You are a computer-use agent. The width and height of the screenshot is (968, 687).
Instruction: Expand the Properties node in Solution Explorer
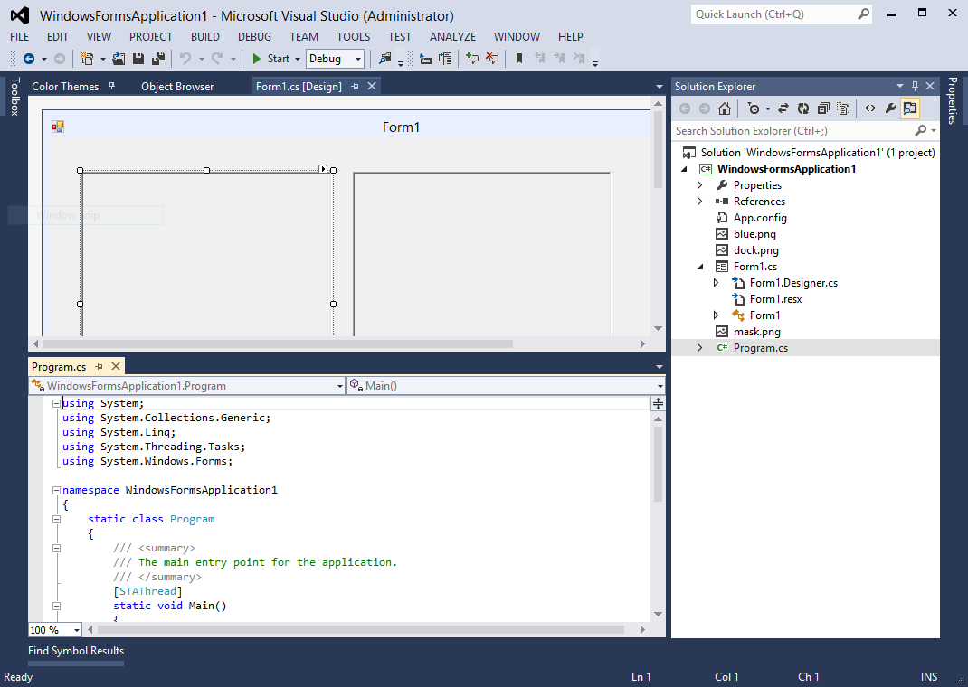698,184
